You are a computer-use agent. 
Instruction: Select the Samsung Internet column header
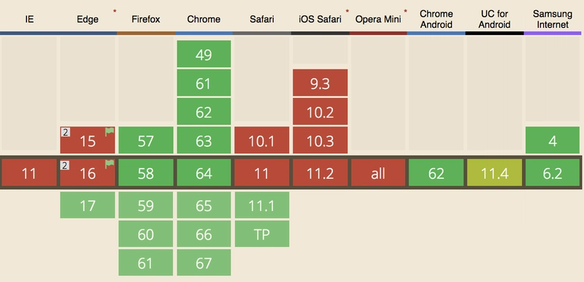[553, 19]
